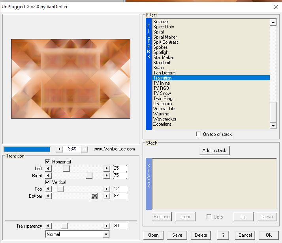282x243 pixels.
Task: Click the zoom in plus button
Action: point(60,149)
